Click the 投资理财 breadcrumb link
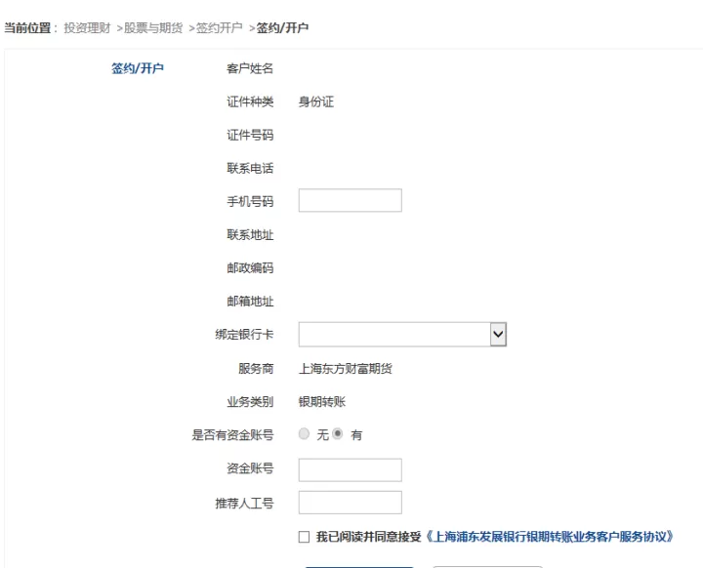 (x=87, y=28)
